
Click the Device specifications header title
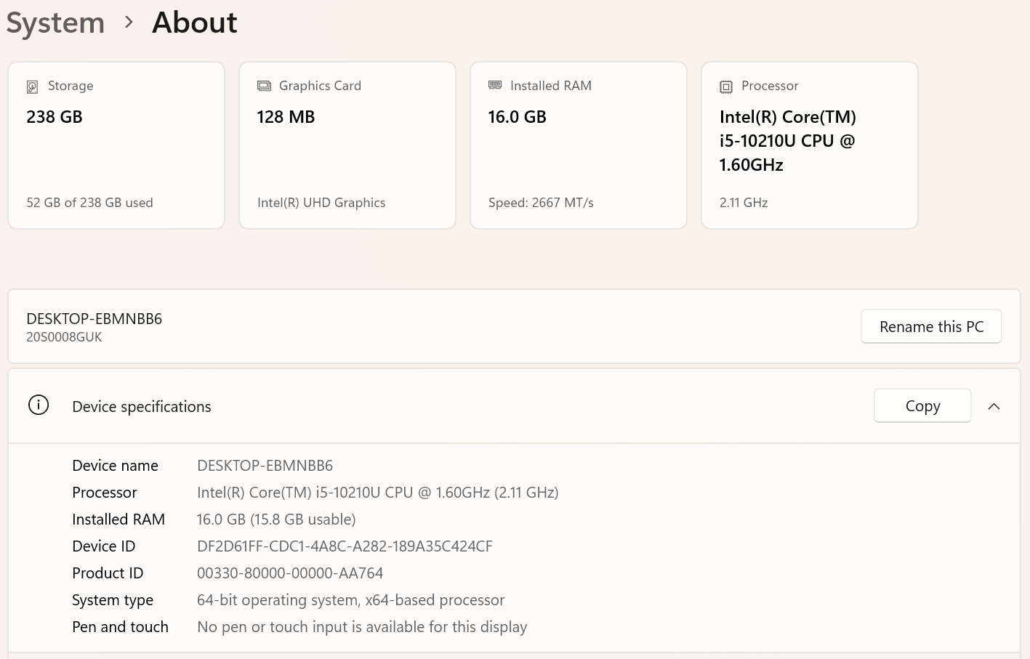(x=142, y=407)
